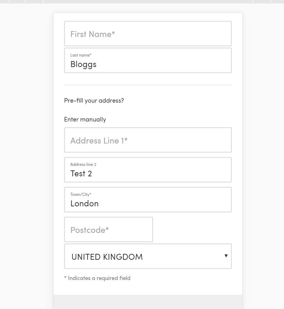Click the country dropdown arrow
This screenshot has width=284, height=309.
tap(226, 256)
